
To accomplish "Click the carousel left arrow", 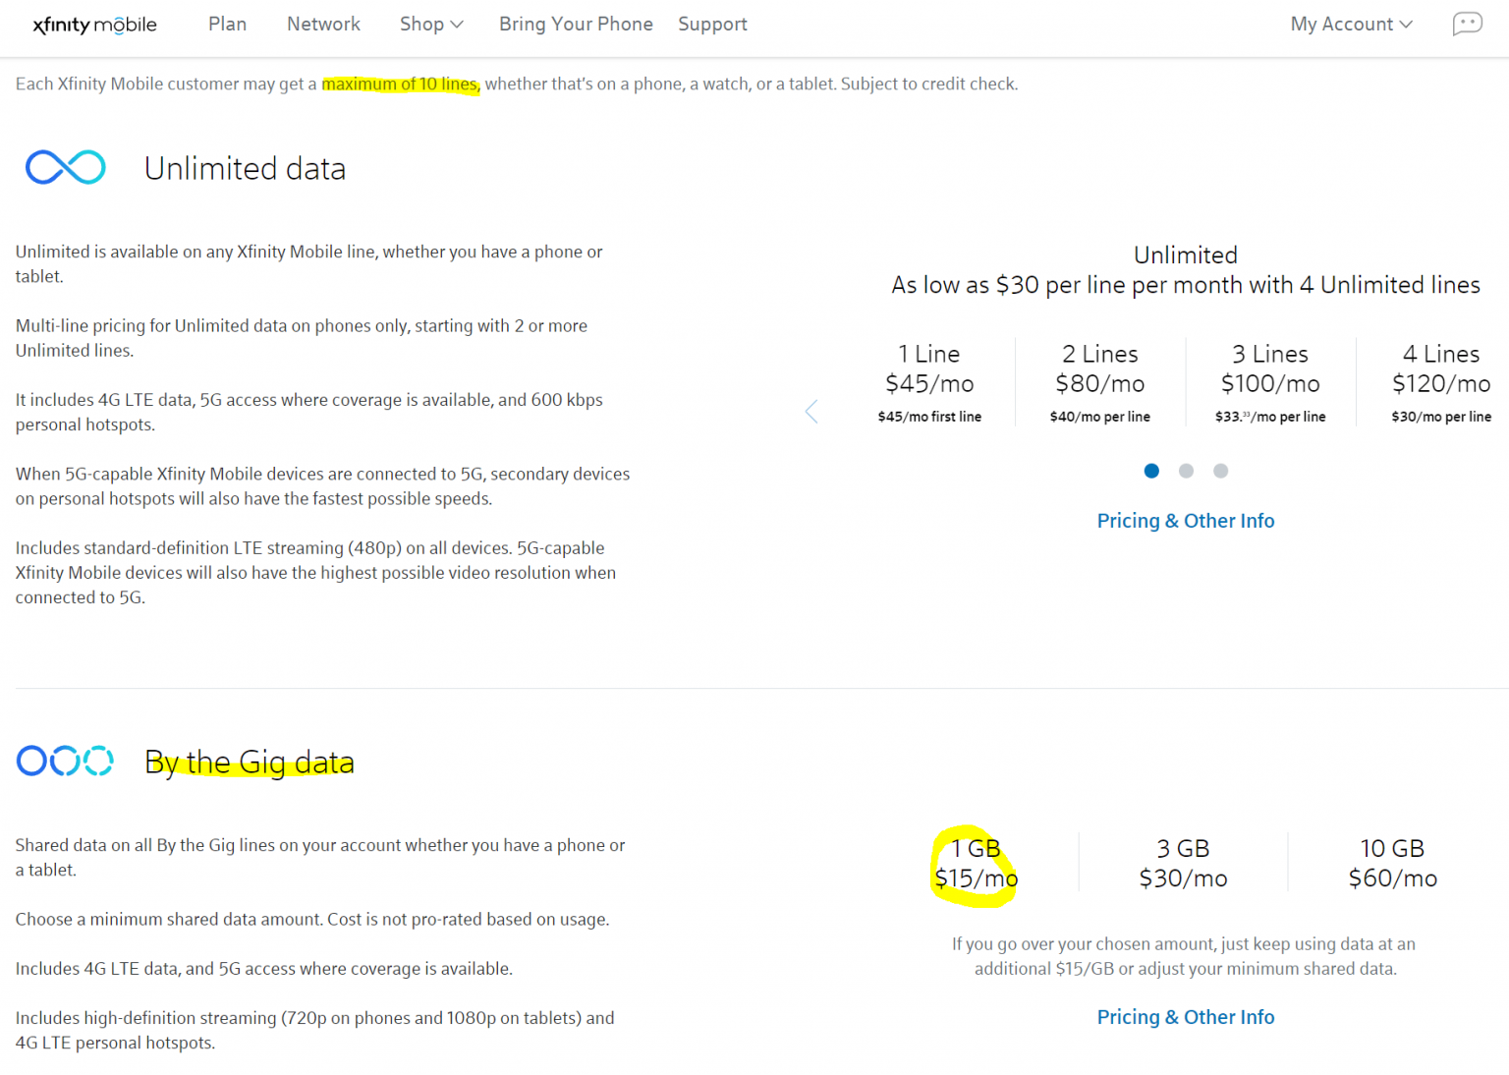I will 811,412.
